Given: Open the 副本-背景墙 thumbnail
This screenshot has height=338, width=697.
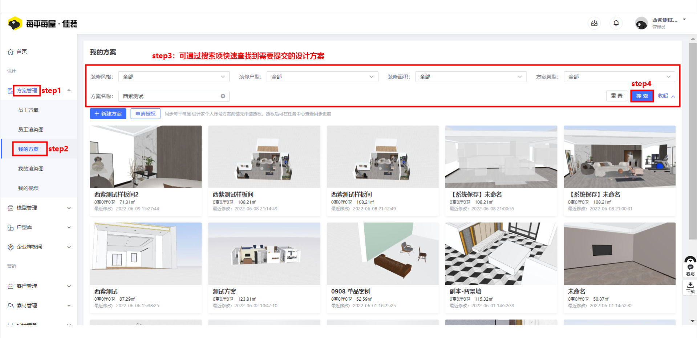Looking at the screenshot, I should click(501, 254).
